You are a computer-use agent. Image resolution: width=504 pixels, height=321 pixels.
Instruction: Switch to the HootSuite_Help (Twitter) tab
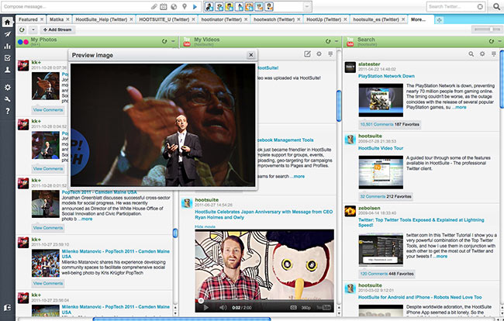pos(102,19)
